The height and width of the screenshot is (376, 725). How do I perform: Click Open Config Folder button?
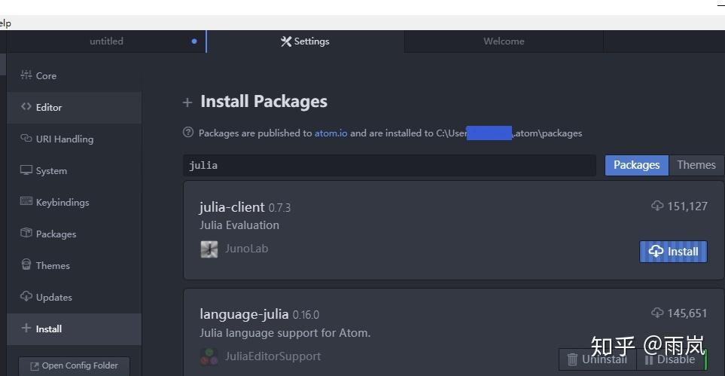click(74, 365)
